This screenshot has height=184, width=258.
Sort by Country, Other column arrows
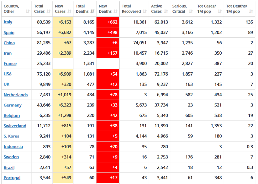point(28,11)
